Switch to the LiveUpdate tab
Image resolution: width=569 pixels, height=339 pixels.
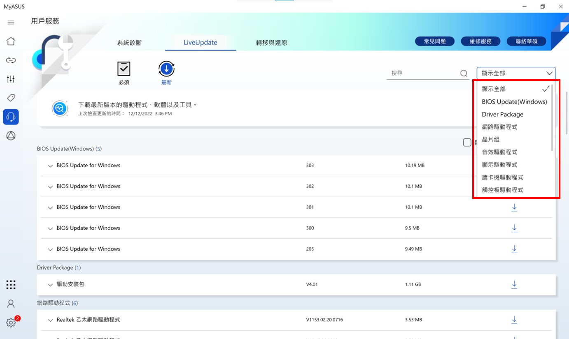[x=201, y=42]
